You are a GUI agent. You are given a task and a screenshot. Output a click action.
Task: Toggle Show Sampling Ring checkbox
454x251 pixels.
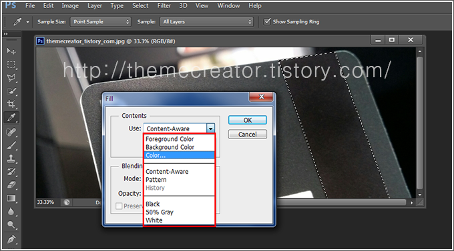[x=267, y=21]
